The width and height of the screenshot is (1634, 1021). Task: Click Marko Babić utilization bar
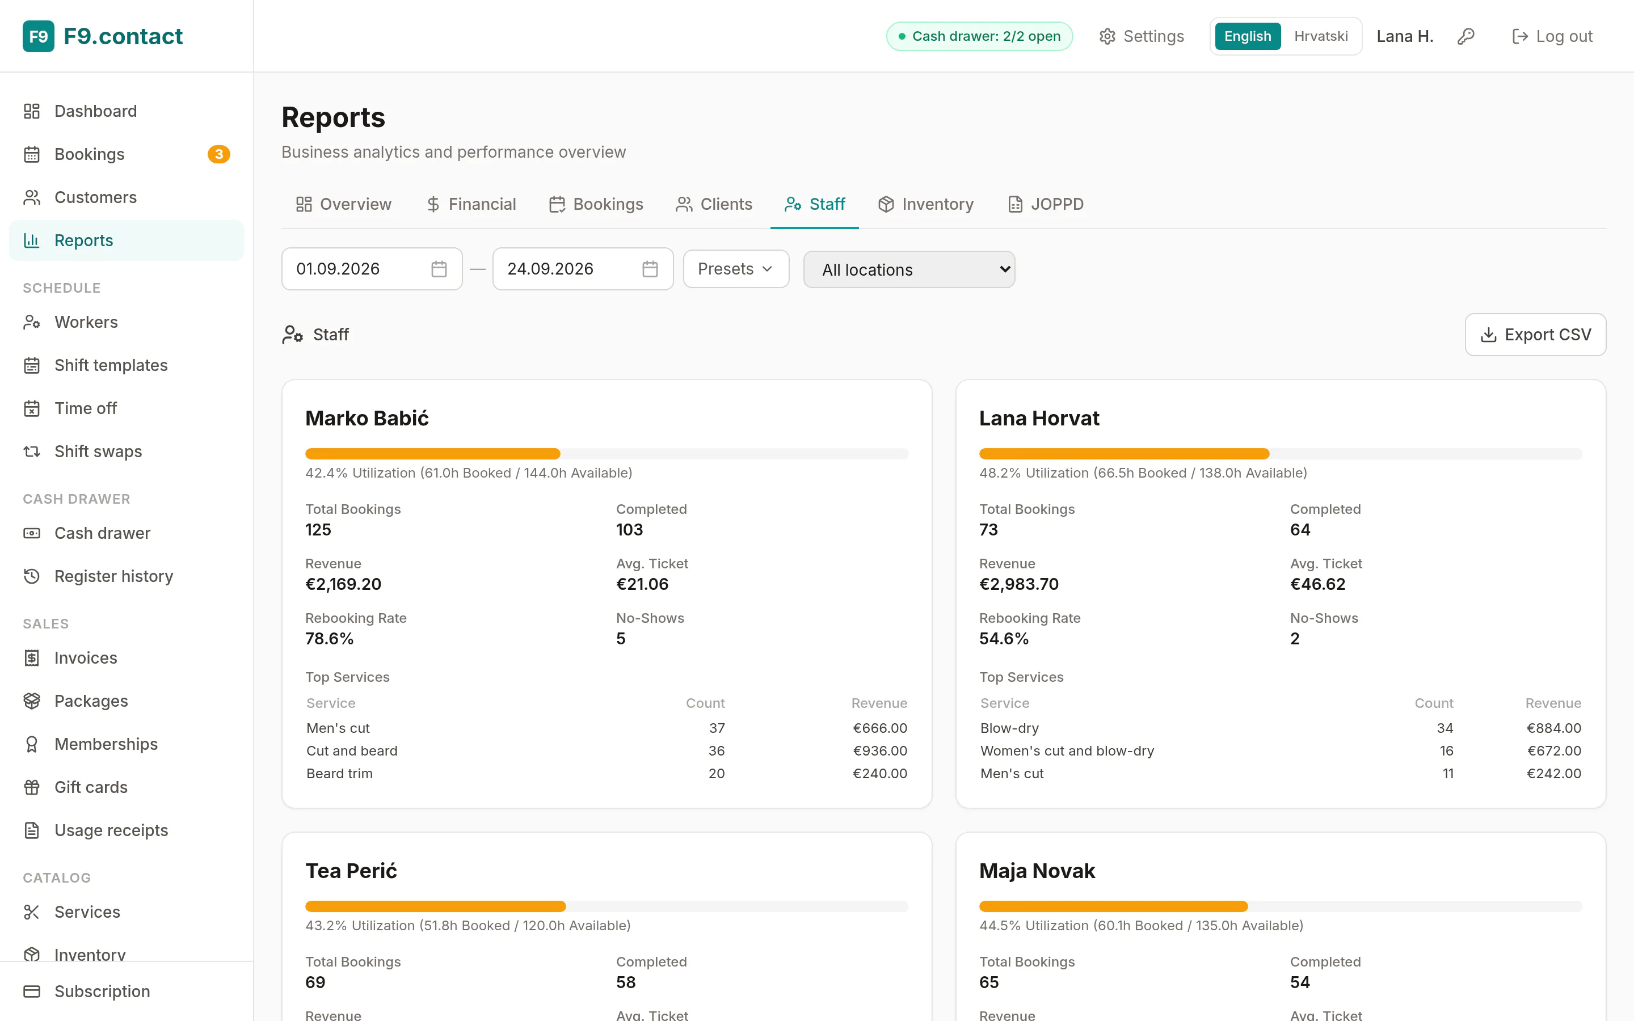click(x=607, y=454)
